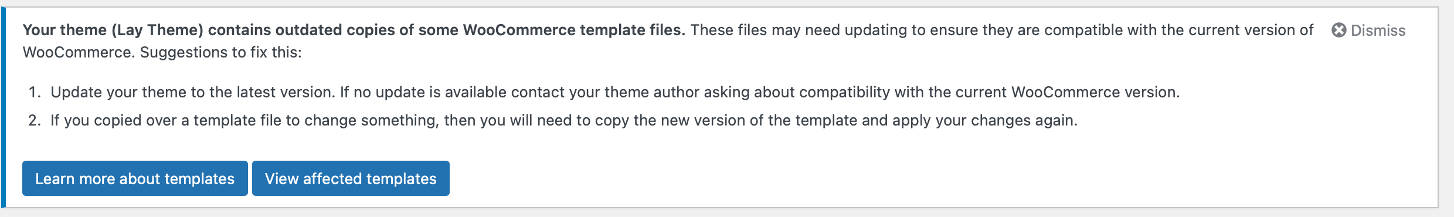The width and height of the screenshot is (1454, 217).
Task: Click the bold outdated template files heading
Action: pos(354,30)
